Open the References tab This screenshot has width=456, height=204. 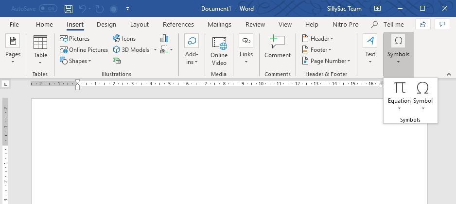point(178,25)
